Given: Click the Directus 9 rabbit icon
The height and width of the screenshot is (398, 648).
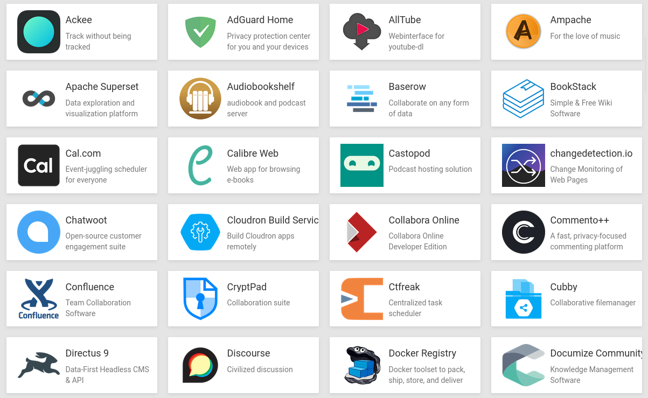Looking at the screenshot, I should coord(39,365).
